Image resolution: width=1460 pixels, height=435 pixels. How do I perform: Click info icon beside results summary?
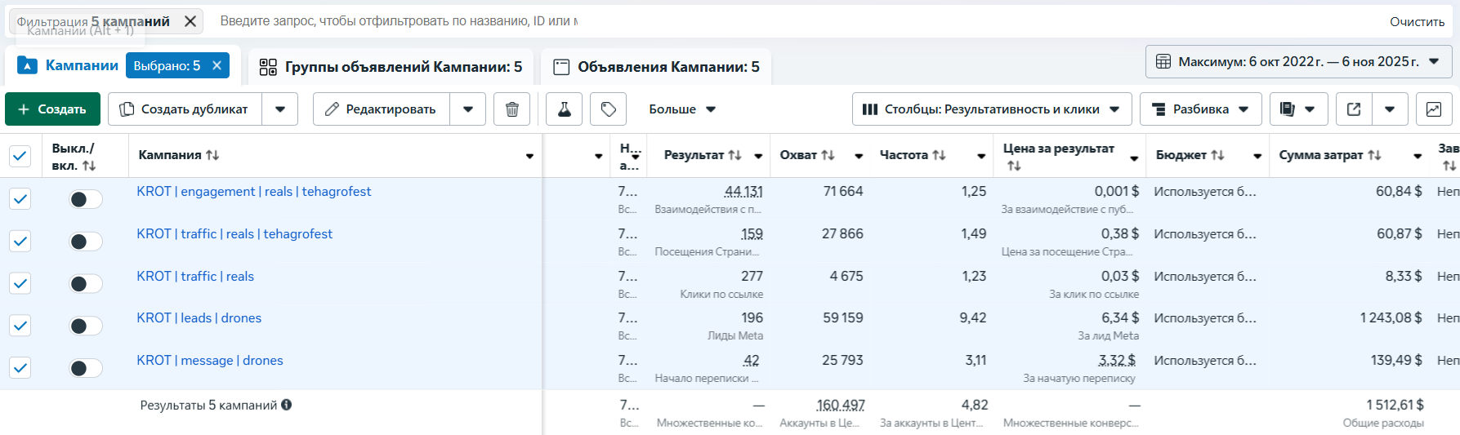pos(287,405)
